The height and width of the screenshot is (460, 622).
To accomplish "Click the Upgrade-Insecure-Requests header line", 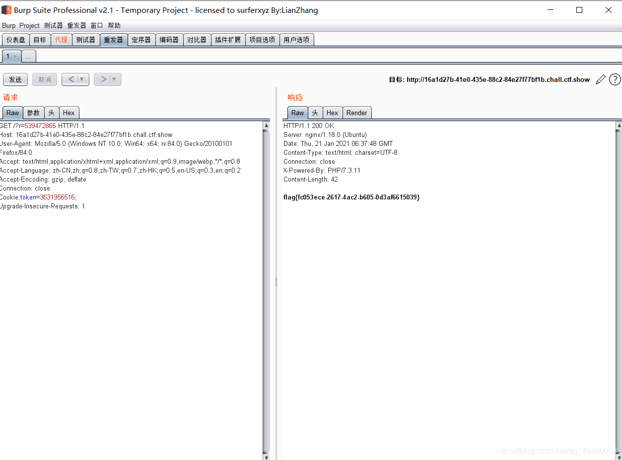I will 42,206.
